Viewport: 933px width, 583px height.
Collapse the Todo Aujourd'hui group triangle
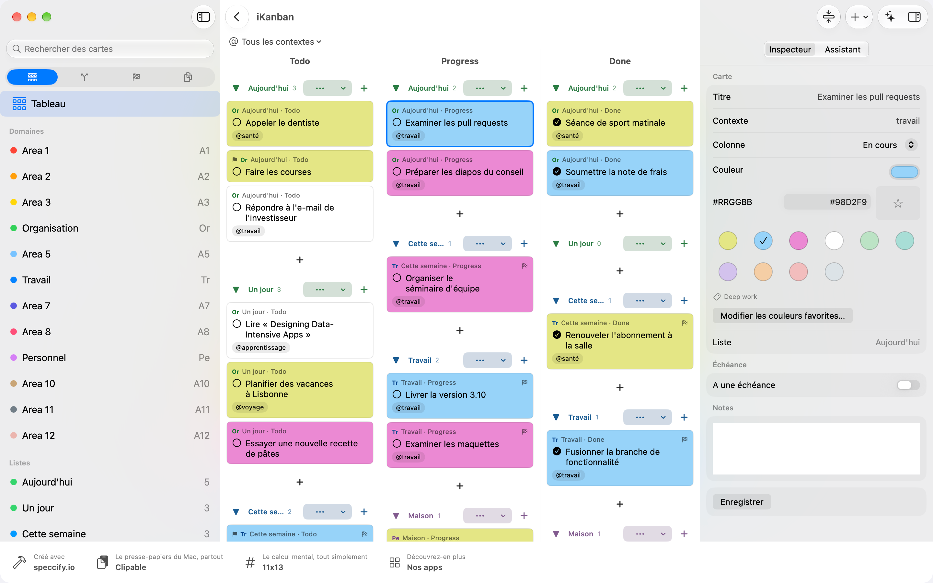(236, 88)
